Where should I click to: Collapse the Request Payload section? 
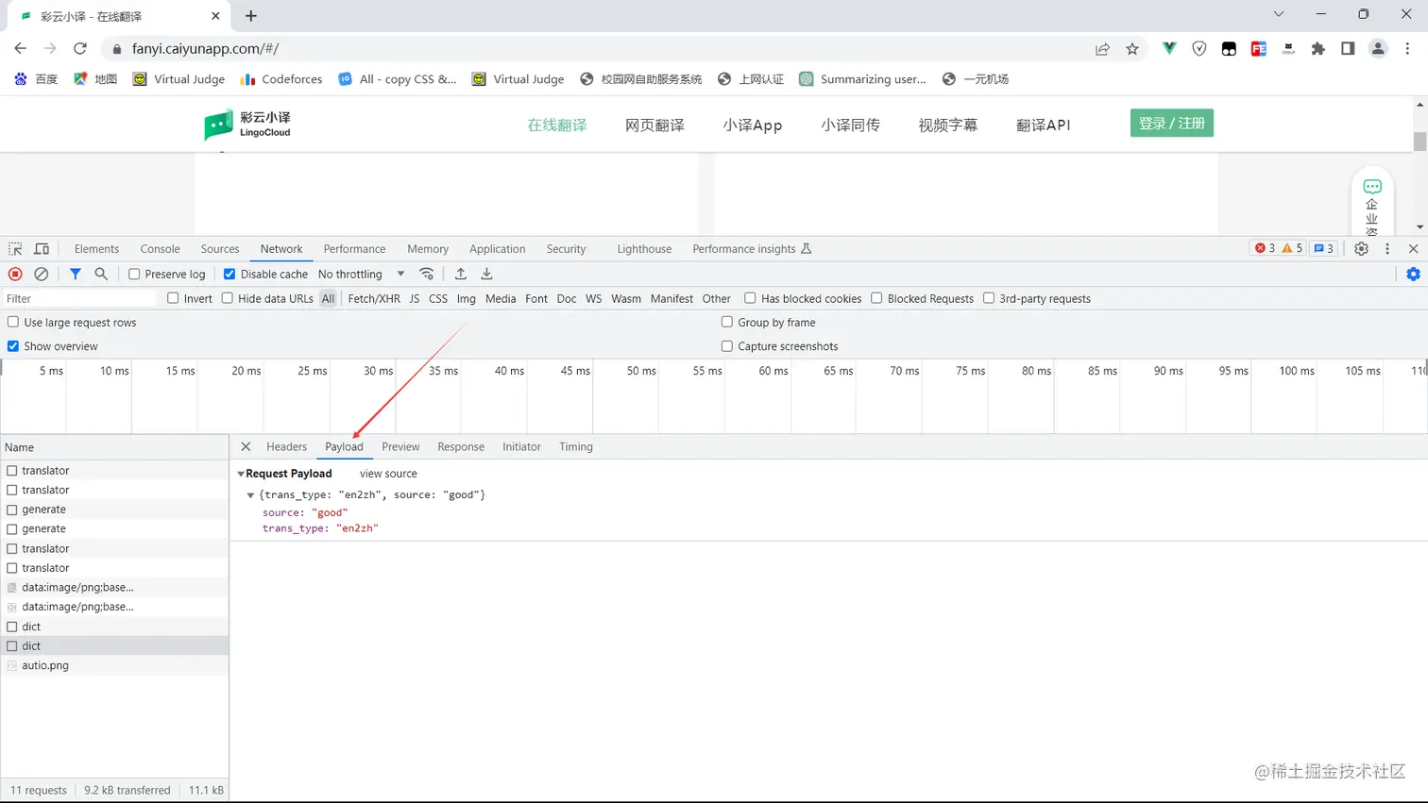click(241, 474)
